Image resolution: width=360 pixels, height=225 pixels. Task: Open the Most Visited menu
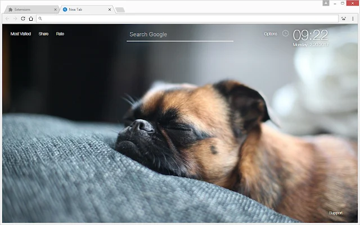(21, 34)
